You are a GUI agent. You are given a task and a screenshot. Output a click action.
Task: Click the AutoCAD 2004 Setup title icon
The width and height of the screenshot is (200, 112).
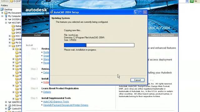52,12
